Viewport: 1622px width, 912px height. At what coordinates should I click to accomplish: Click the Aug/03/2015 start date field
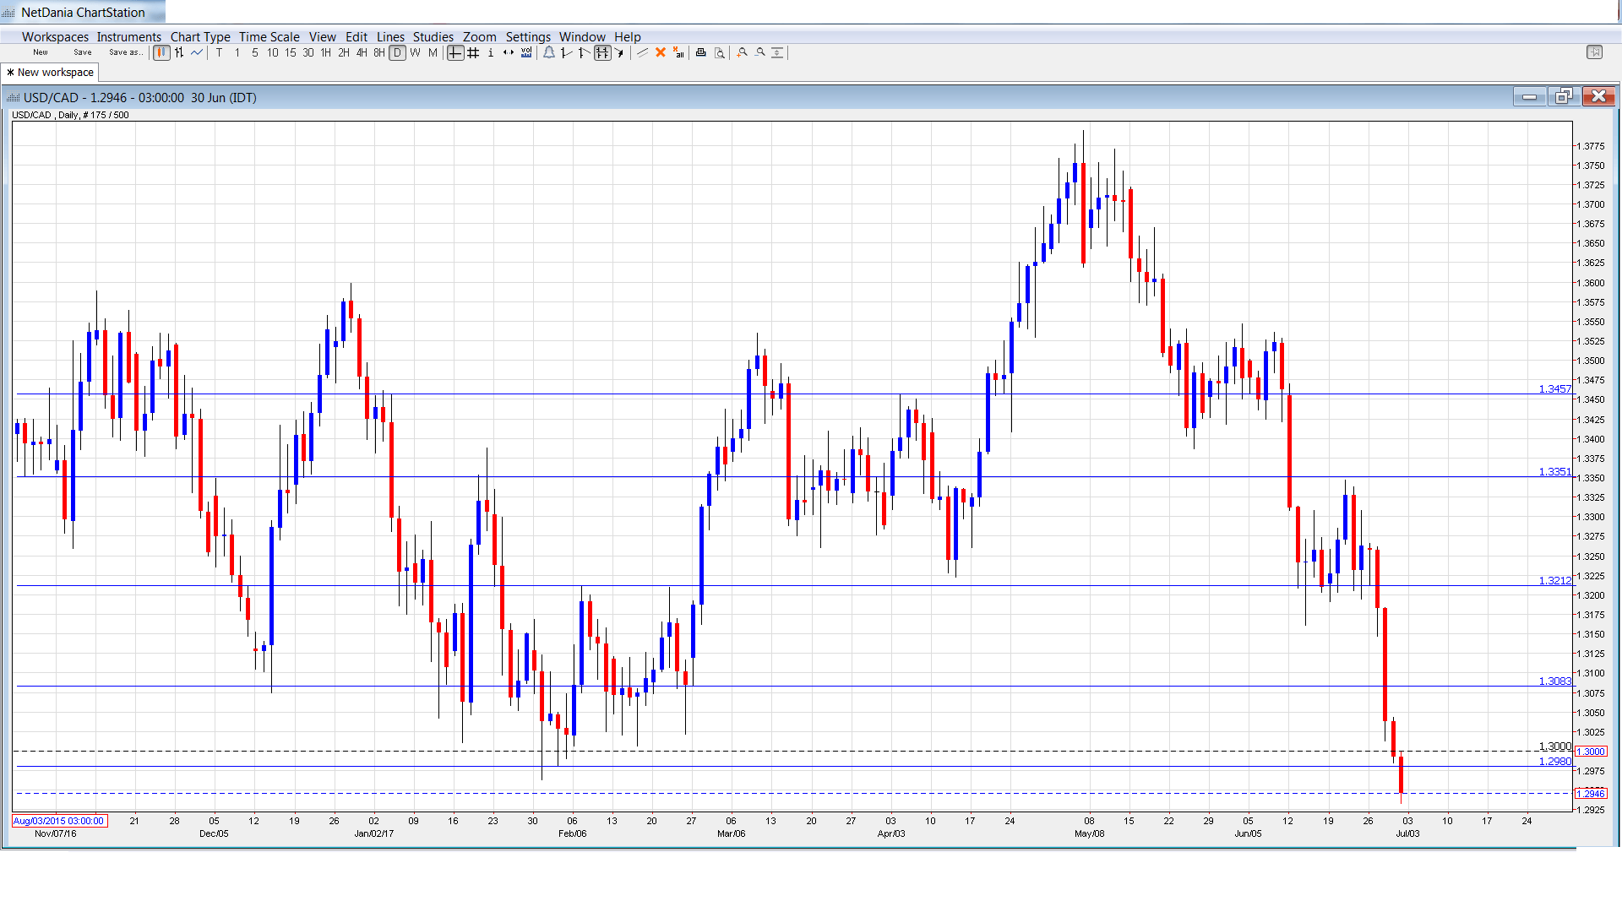[59, 821]
